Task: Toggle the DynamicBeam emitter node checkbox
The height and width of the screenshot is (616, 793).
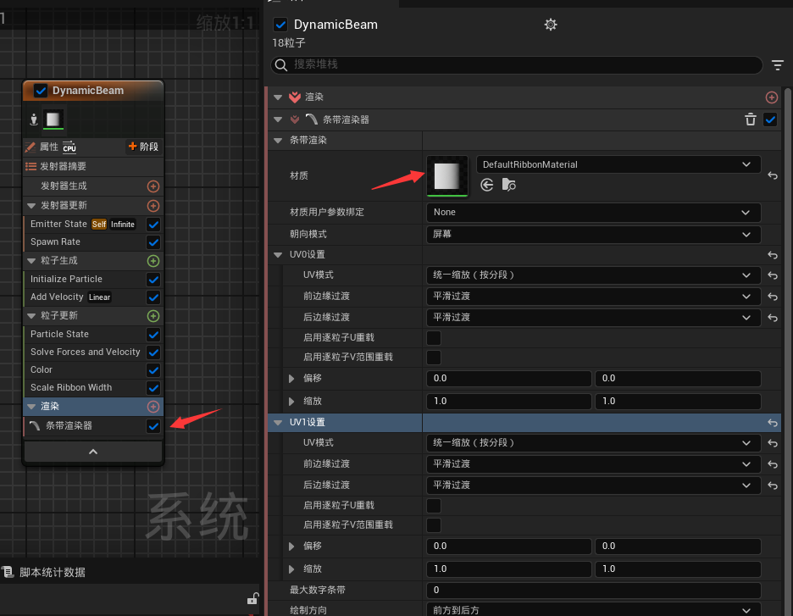Action: 41,91
